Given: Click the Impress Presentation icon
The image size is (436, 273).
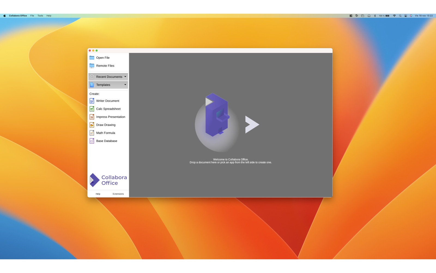Looking at the screenshot, I should 92,117.
